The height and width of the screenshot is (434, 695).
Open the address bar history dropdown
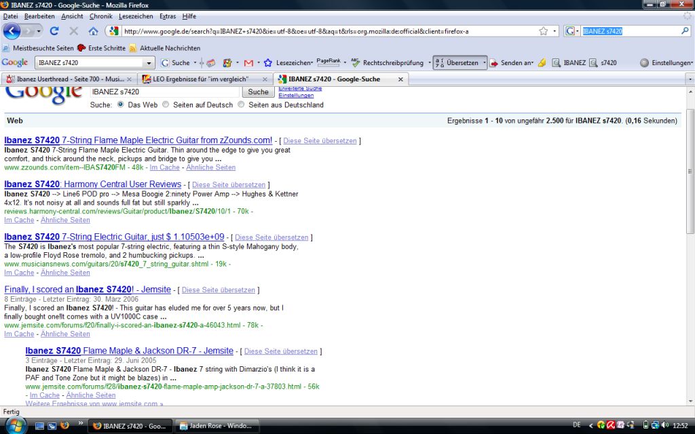555,31
